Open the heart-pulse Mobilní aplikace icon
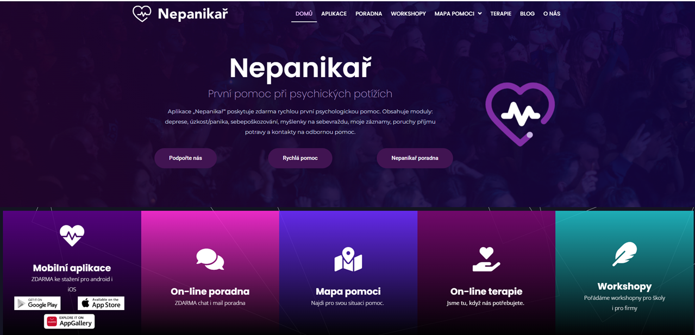The width and height of the screenshot is (695, 335). coord(72,236)
